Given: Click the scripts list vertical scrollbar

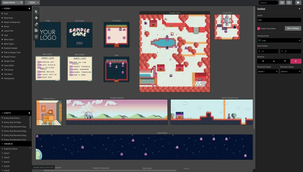Looking at the screenshot, I should tap(30, 122).
